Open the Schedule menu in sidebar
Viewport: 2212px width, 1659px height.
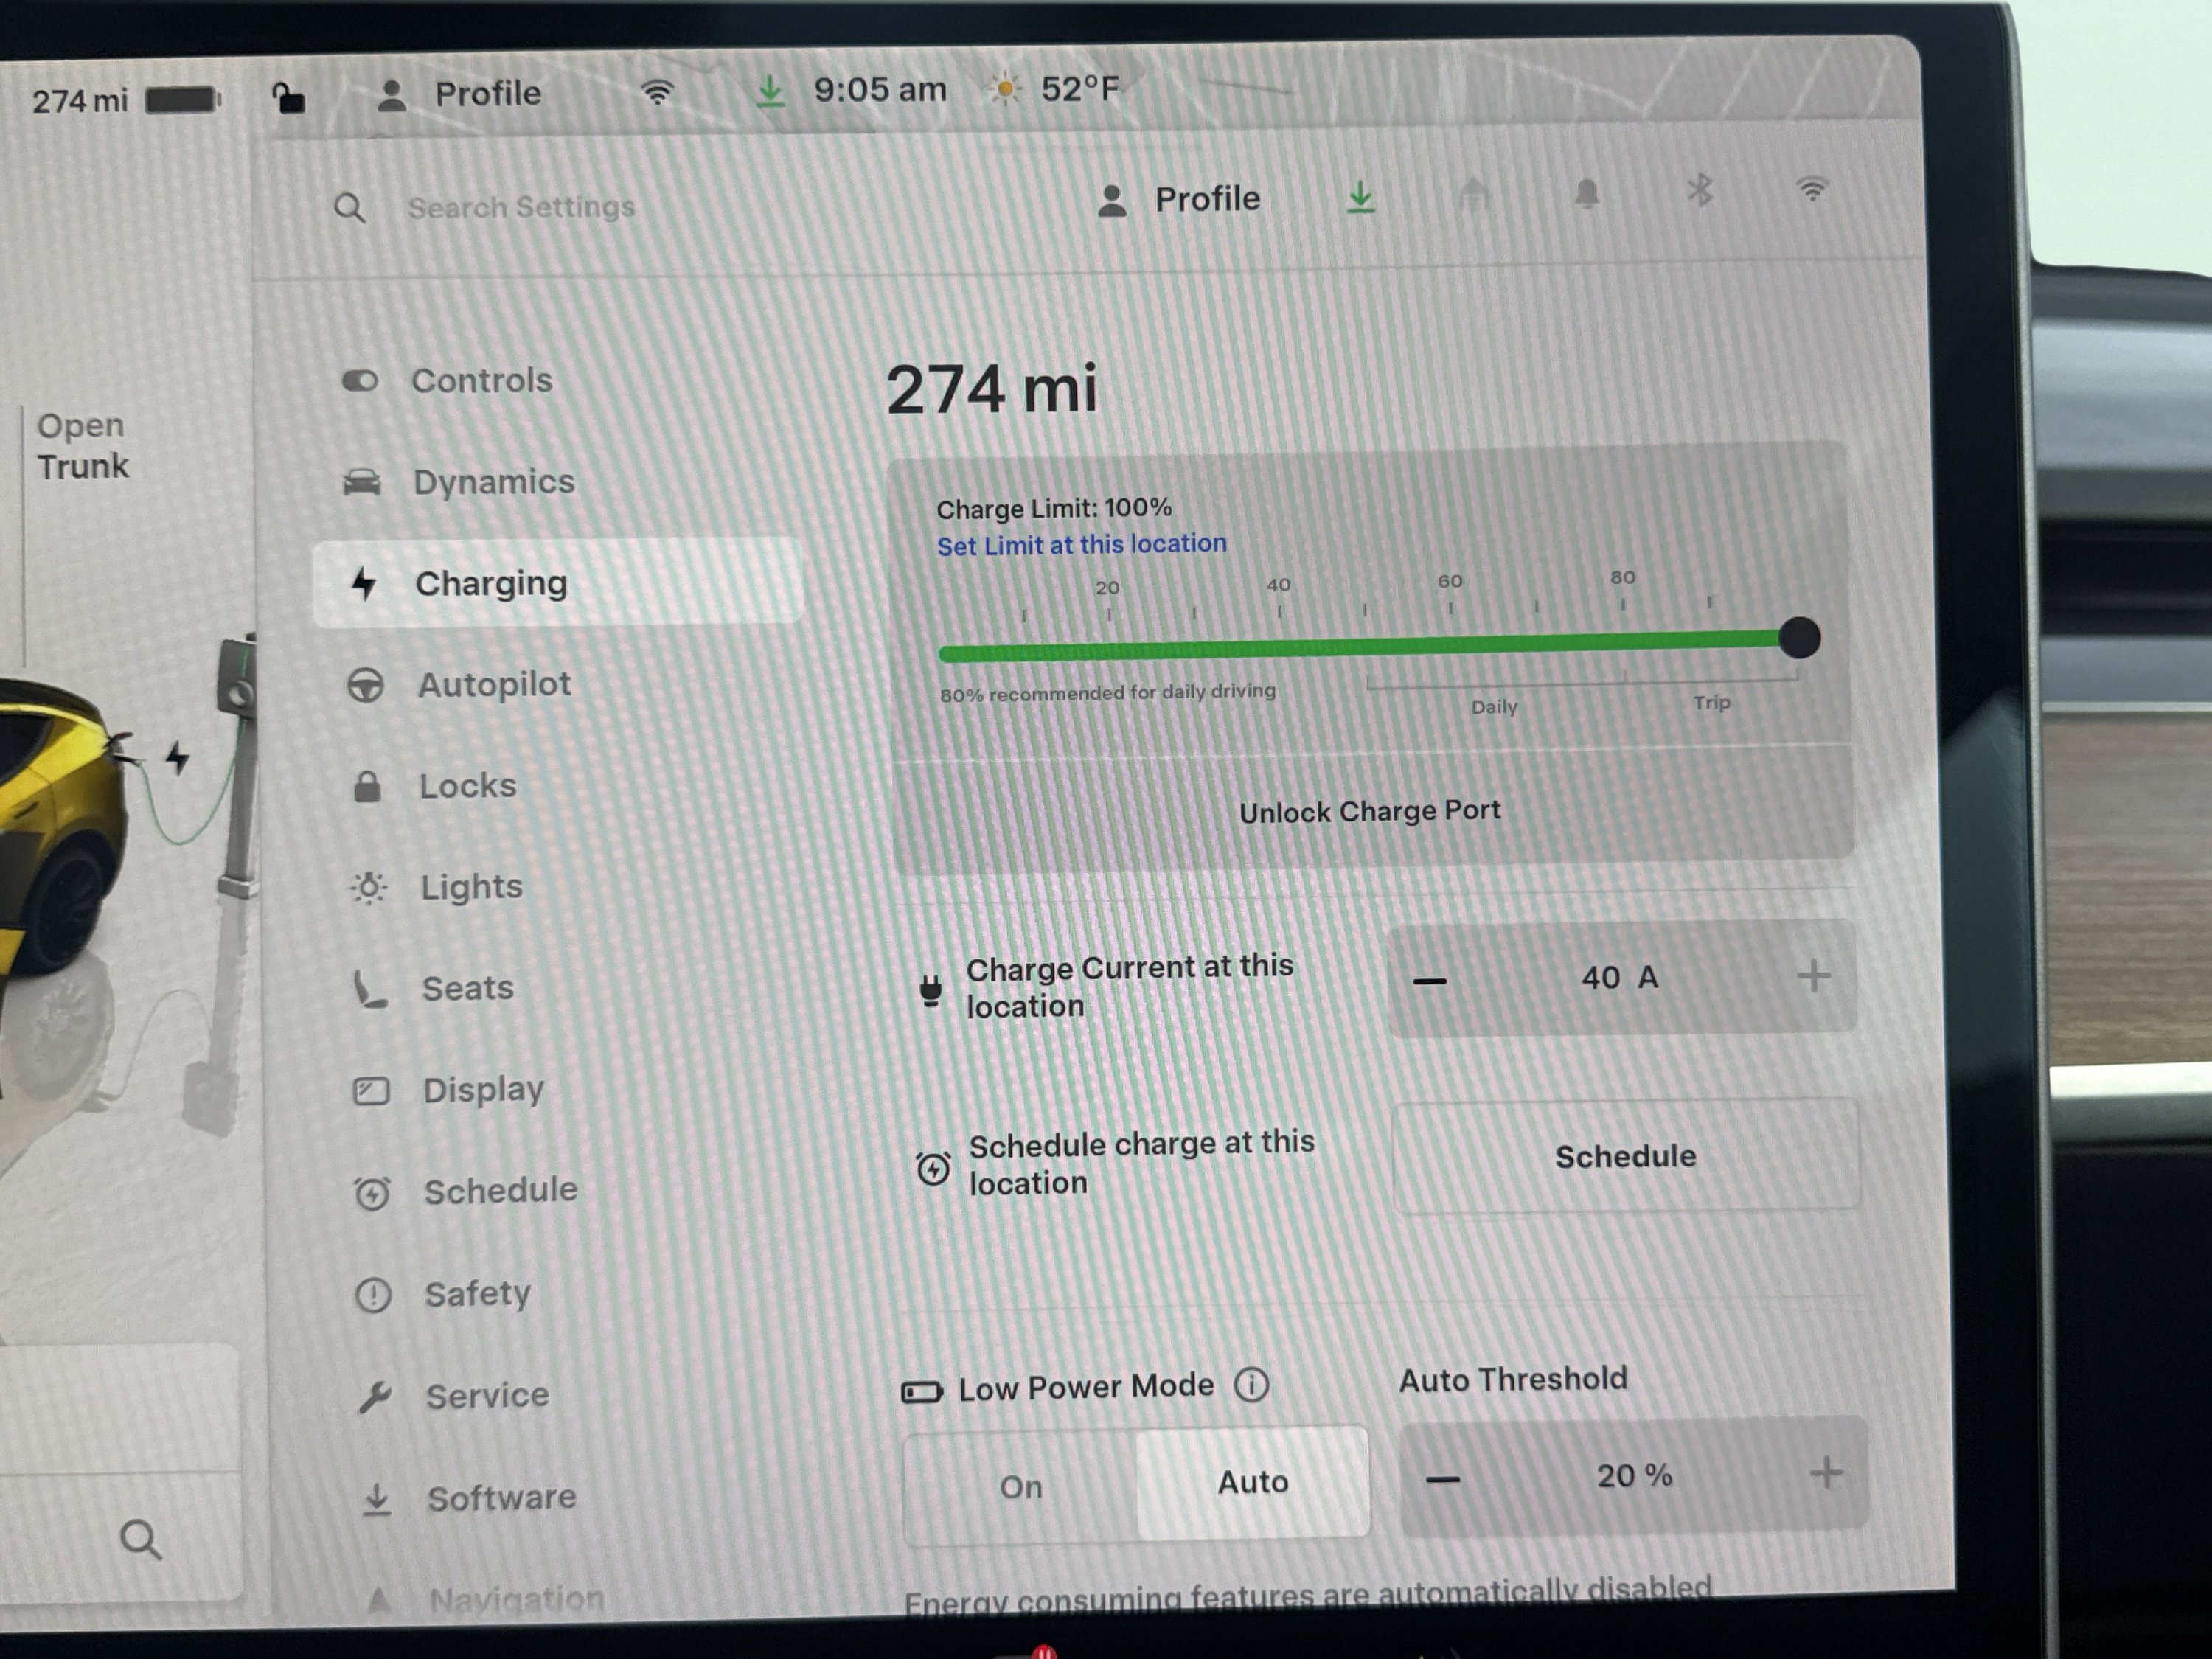pos(465,1191)
